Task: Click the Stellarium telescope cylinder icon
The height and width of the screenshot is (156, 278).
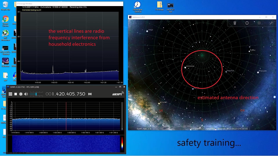Action: coord(235,23)
